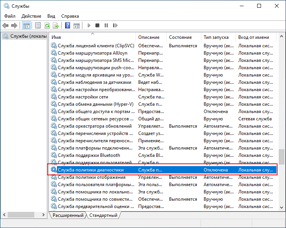Click the services list scroll up arrow

[281, 36]
